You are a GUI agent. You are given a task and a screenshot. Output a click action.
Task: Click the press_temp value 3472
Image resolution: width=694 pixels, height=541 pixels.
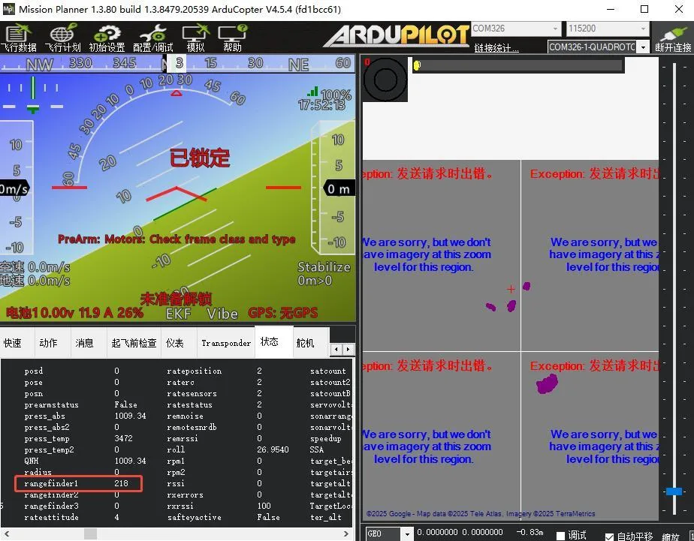123,438
